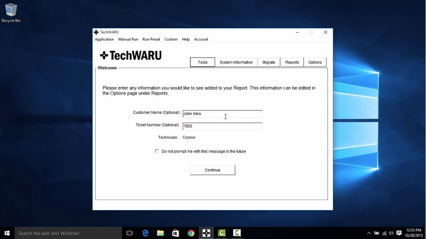Click the taskbar search box

click(68, 233)
